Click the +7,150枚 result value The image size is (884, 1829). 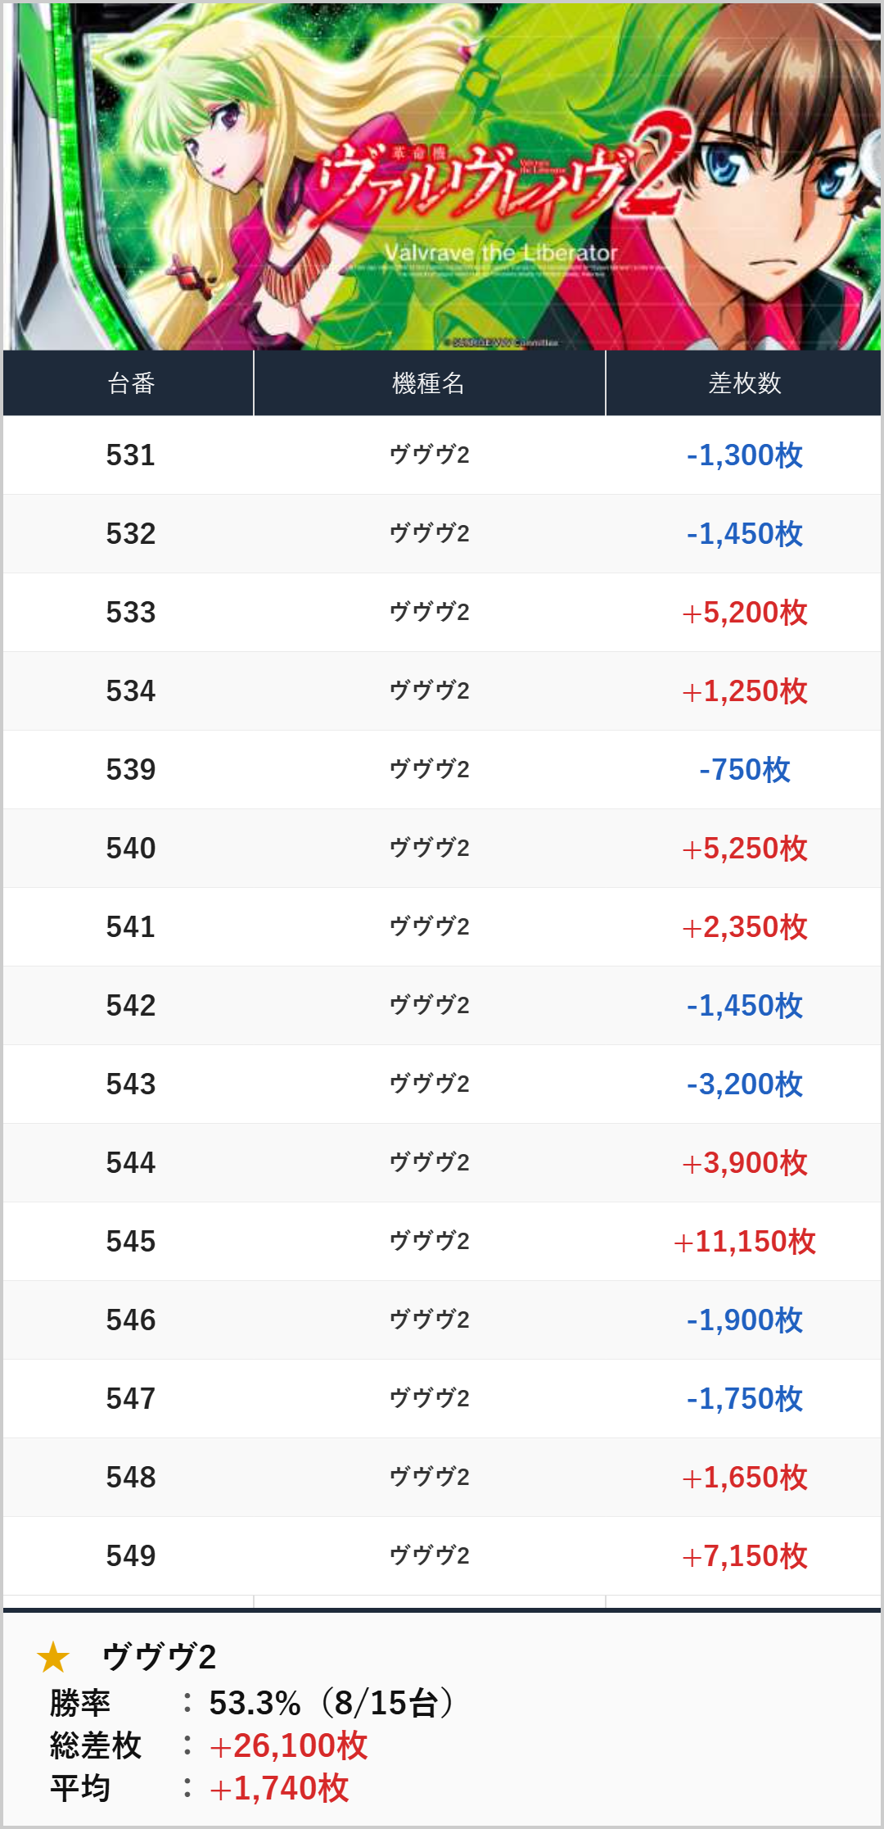pyautogui.click(x=744, y=1556)
